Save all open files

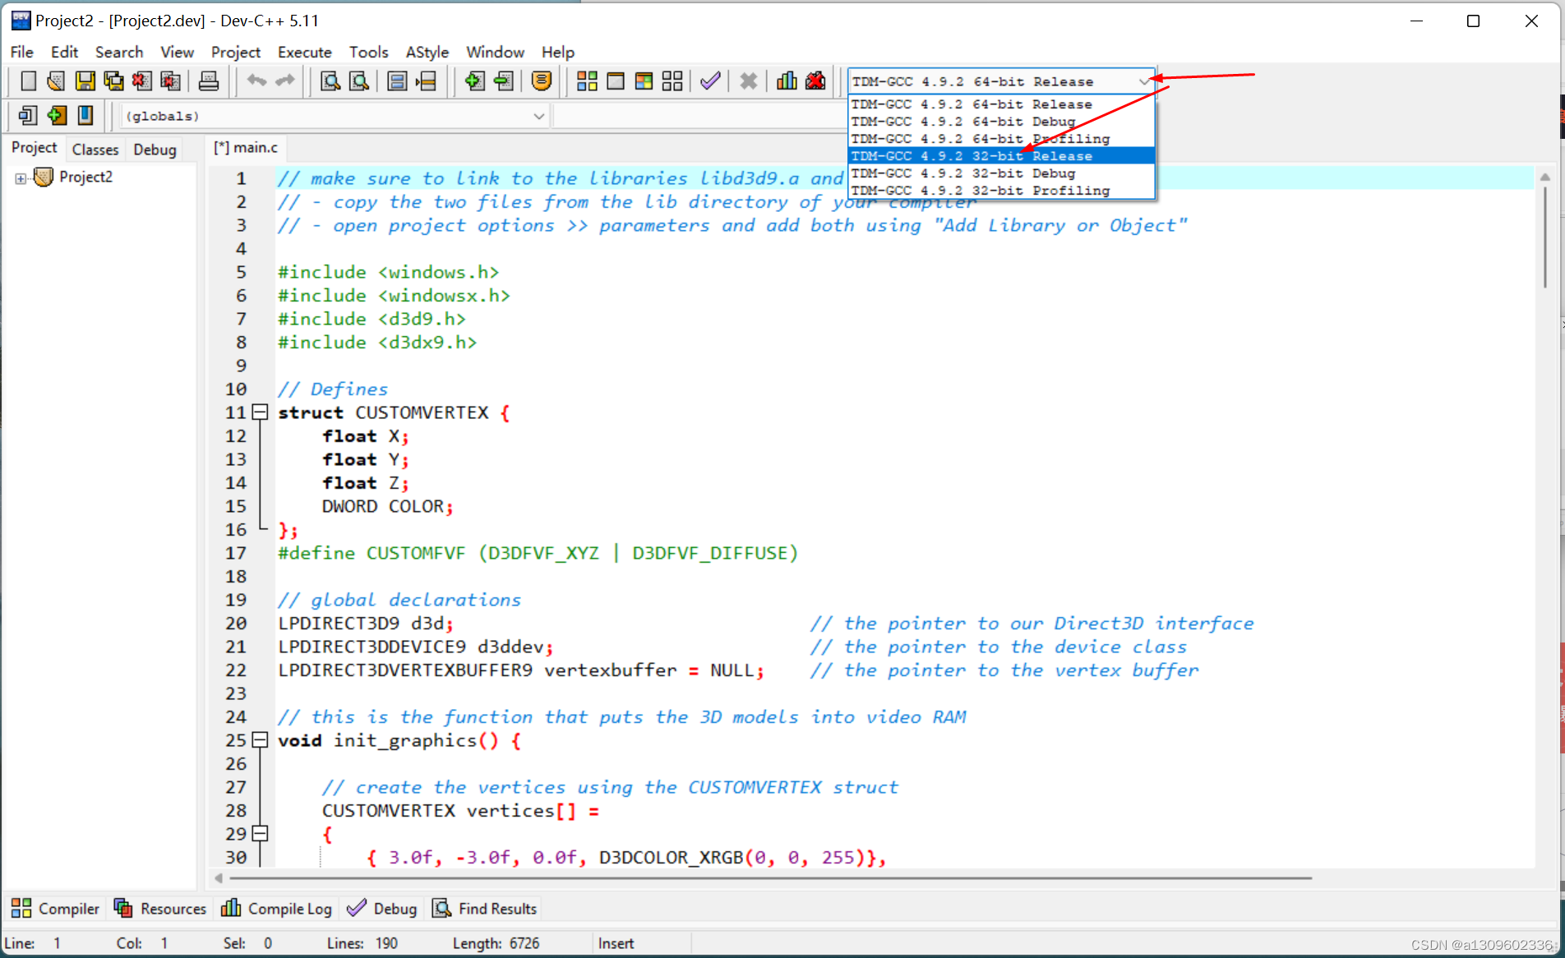[x=113, y=81]
